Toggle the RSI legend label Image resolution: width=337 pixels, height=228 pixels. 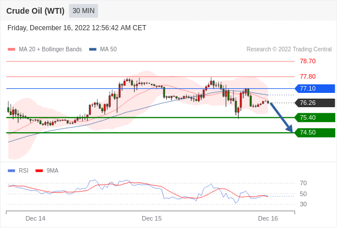[x=23, y=170]
